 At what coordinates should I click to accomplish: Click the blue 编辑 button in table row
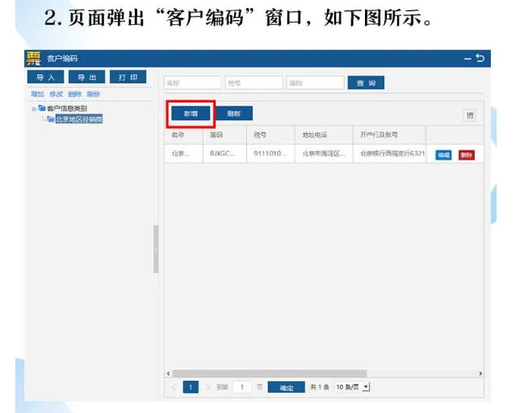(443, 155)
